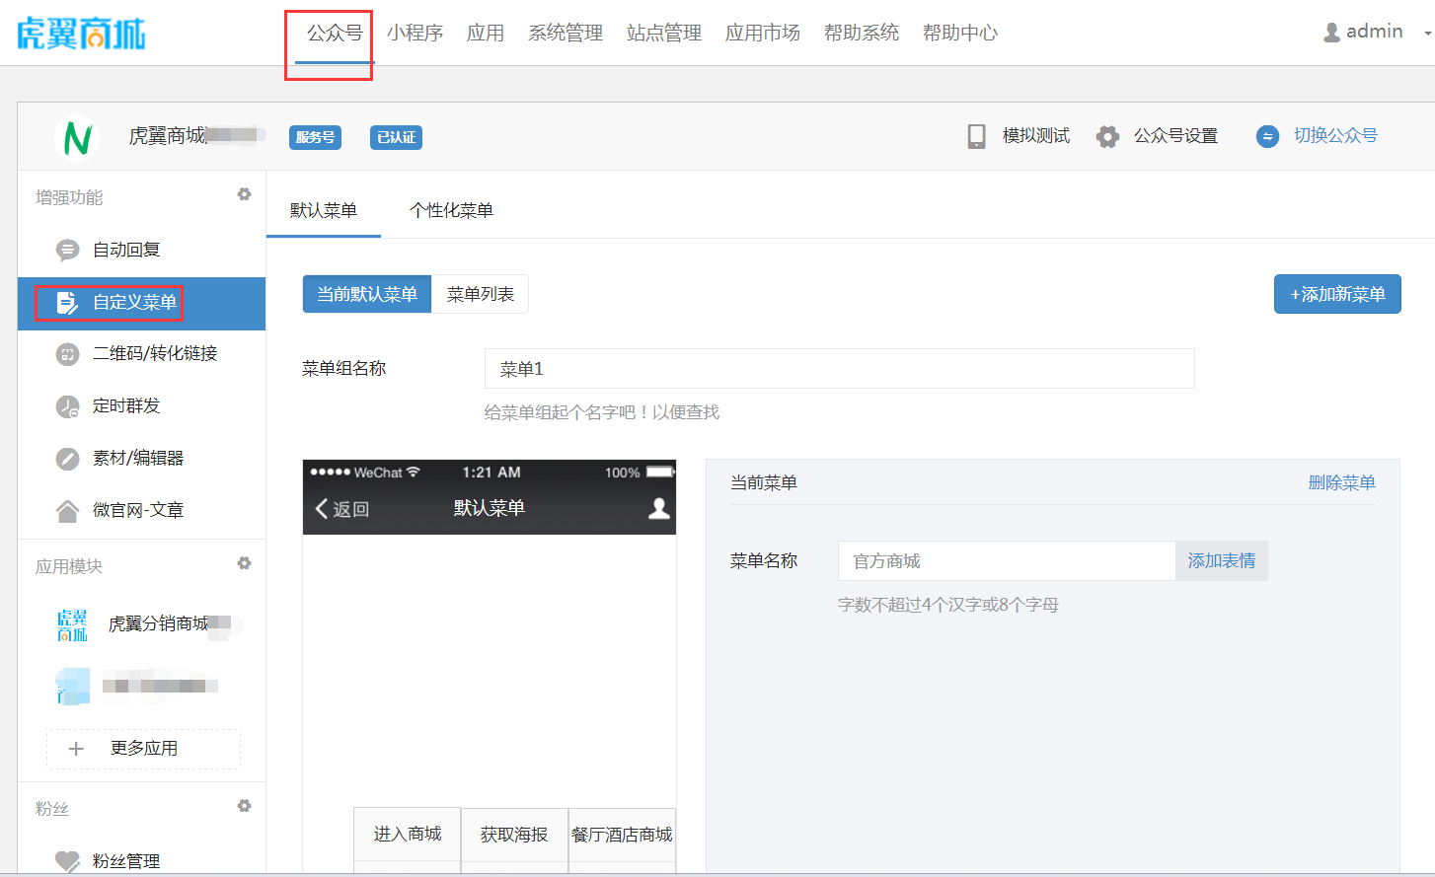Click the 自动回复 chat bubble icon
Image resolution: width=1435 pixels, height=877 pixels.
[67, 251]
